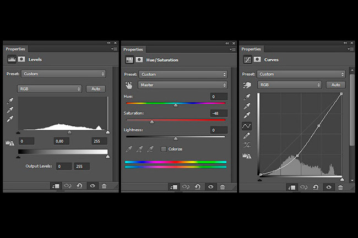
Task: Open RGB channel dropdown in Curves panel
Action: point(290,85)
